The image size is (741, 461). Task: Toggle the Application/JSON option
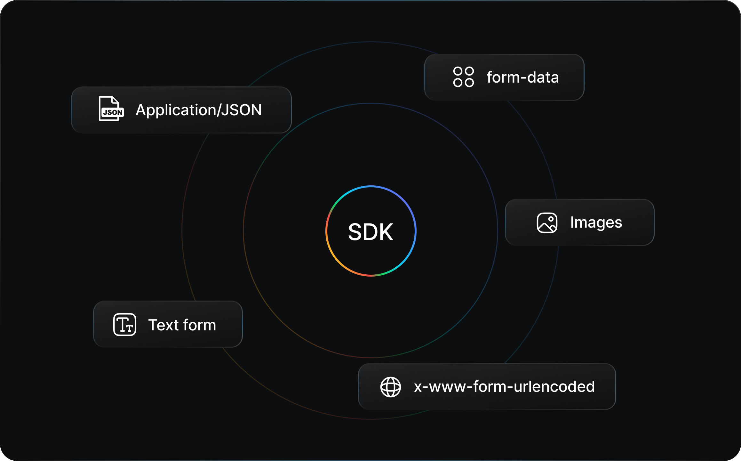(181, 110)
